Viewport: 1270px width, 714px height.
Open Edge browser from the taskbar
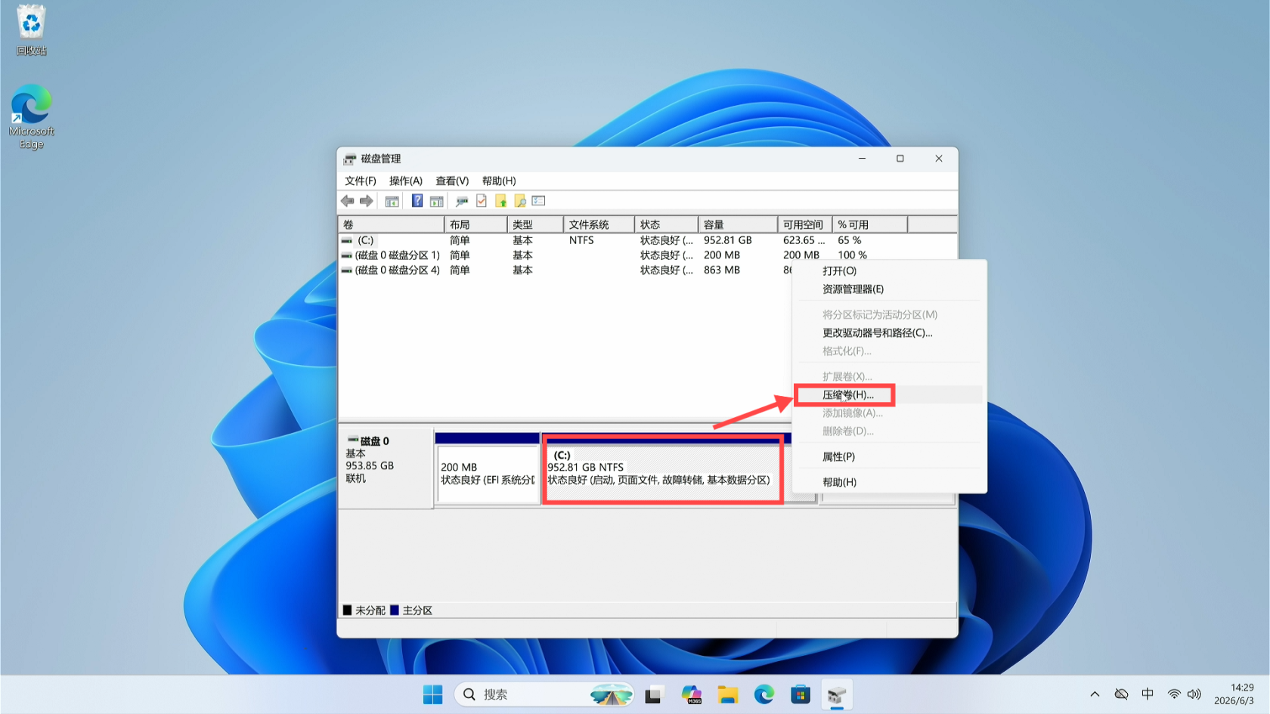[764, 694]
